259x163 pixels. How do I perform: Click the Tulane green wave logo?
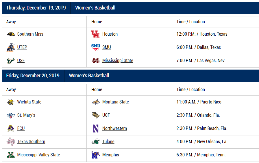point(96,142)
